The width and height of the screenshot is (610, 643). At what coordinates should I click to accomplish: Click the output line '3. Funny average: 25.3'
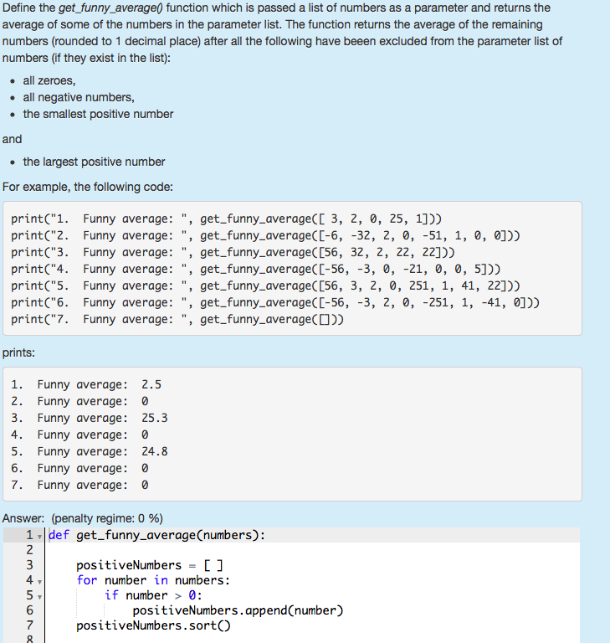(x=89, y=418)
